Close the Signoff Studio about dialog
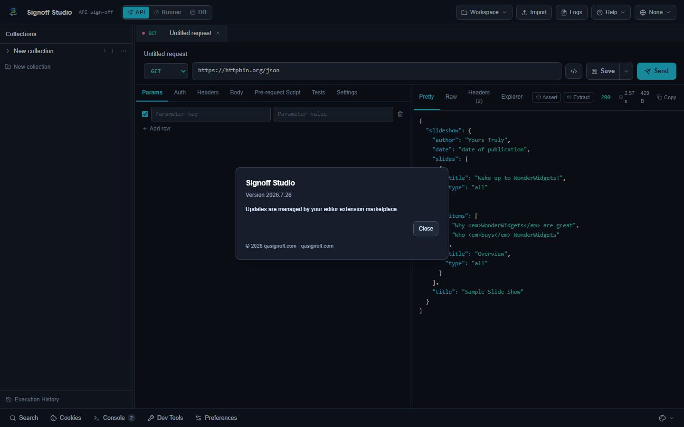The image size is (684, 427). 426,229
